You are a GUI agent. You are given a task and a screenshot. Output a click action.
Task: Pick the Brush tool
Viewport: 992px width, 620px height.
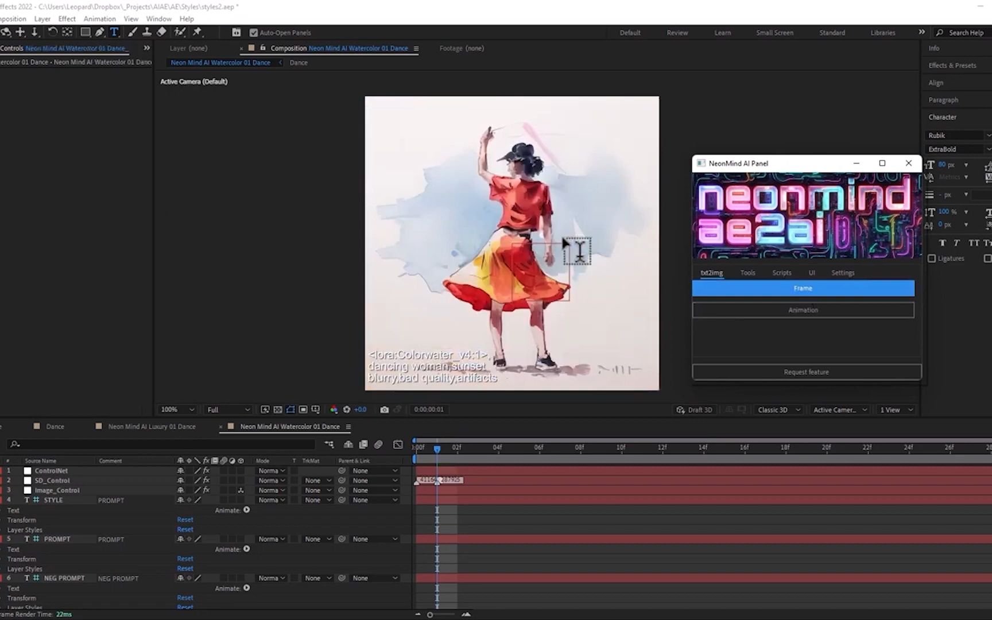click(133, 32)
